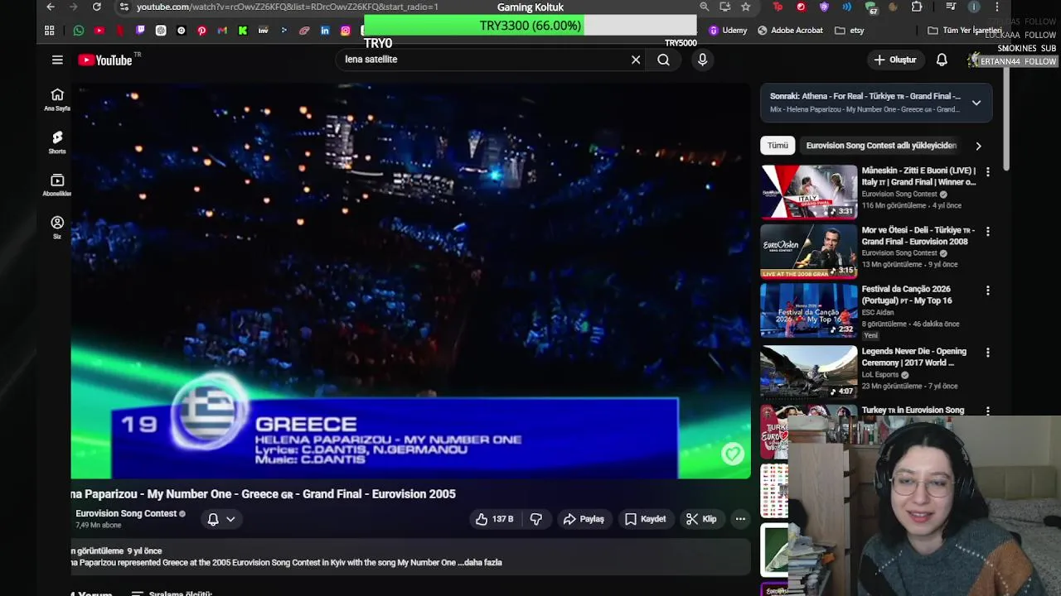Like the video with thumbs up
Image resolution: width=1061 pixels, height=596 pixels.
494,519
